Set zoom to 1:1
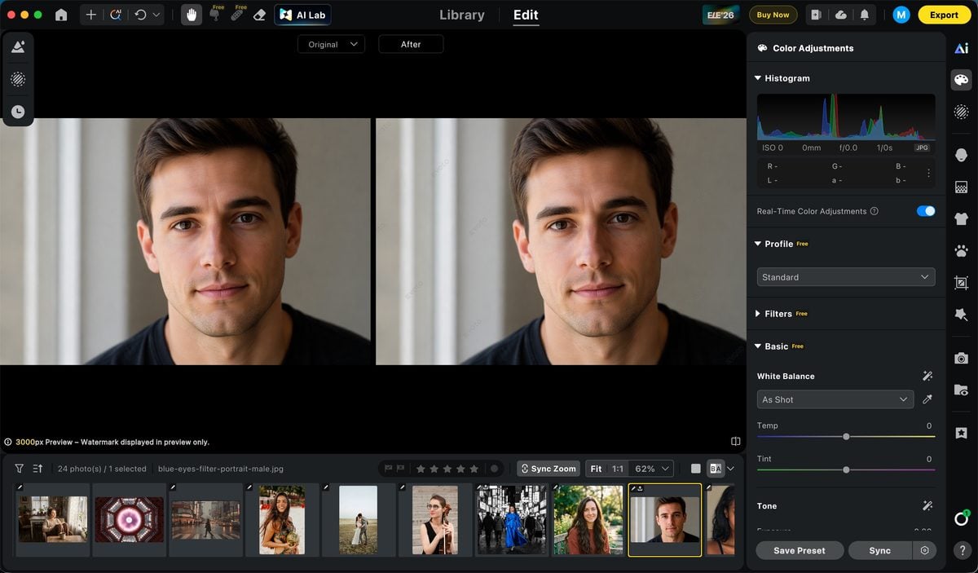This screenshot has height=573, width=978. (618, 469)
